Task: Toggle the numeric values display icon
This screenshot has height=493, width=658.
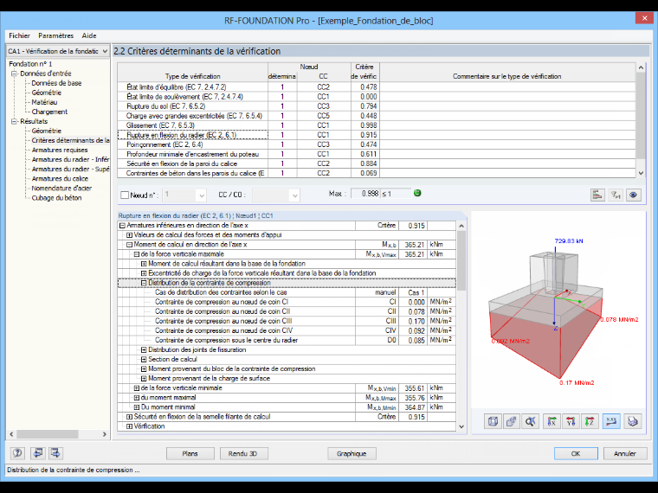Action: [x=611, y=421]
